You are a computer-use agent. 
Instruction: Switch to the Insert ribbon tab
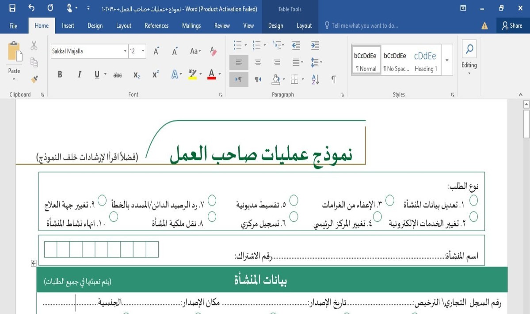[x=68, y=26]
